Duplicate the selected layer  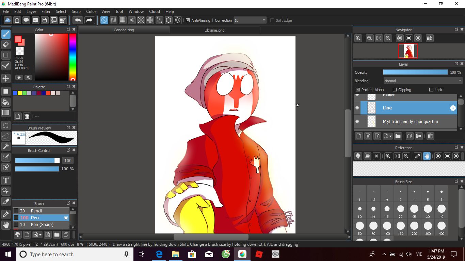pos(410,136)
